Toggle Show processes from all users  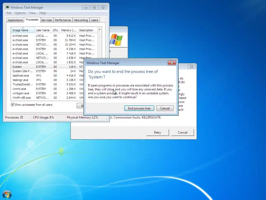(12, 105)
